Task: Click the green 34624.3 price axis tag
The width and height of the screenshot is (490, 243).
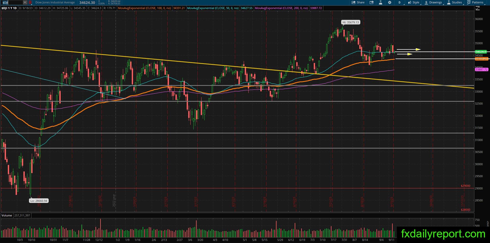Action: 481,52
